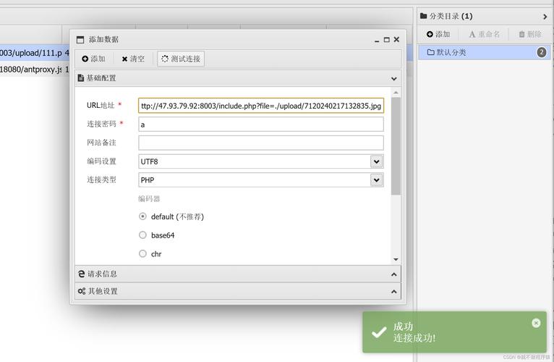Open the 编码设置 UTF8 dropdown
Screen dimensions: 554x362
pos(377,161)
